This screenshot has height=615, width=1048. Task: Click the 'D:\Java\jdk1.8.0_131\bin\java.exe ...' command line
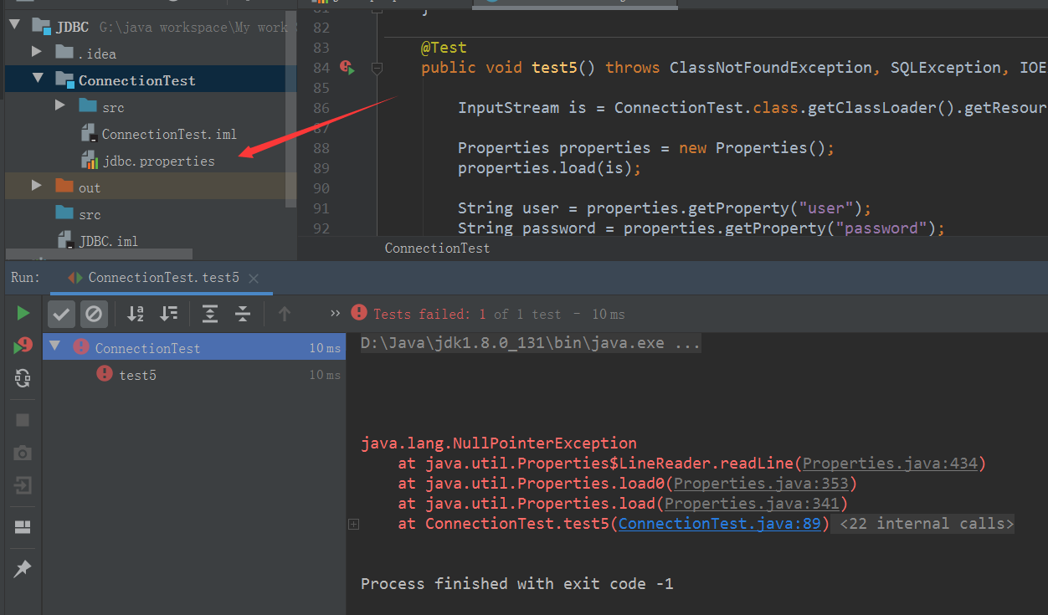531,343
